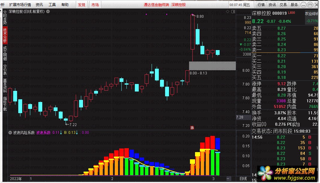Screen dimensions: 320x183
Task: Click the 换手 value 3.07%
Action: (x=280, y=113)
